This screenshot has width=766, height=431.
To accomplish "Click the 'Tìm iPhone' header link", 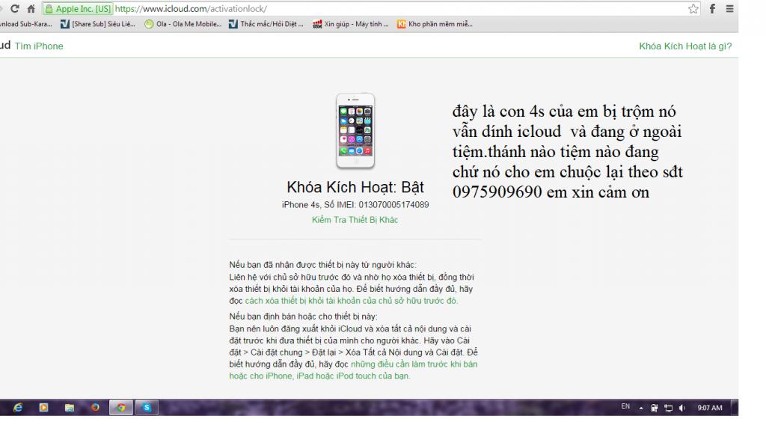I will pyautogui.click(x=39, y=46).
